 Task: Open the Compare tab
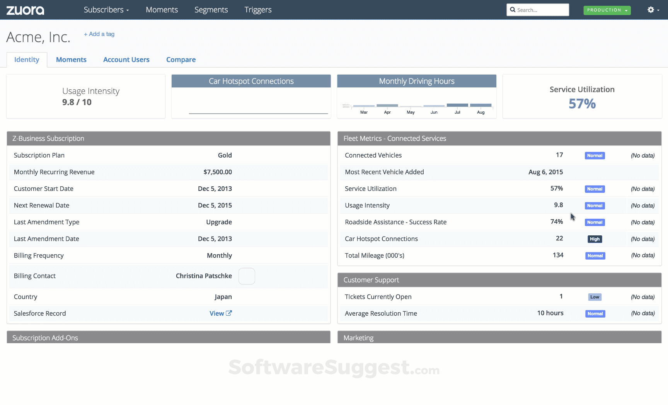pyautogui.click(x=181, y=60)
